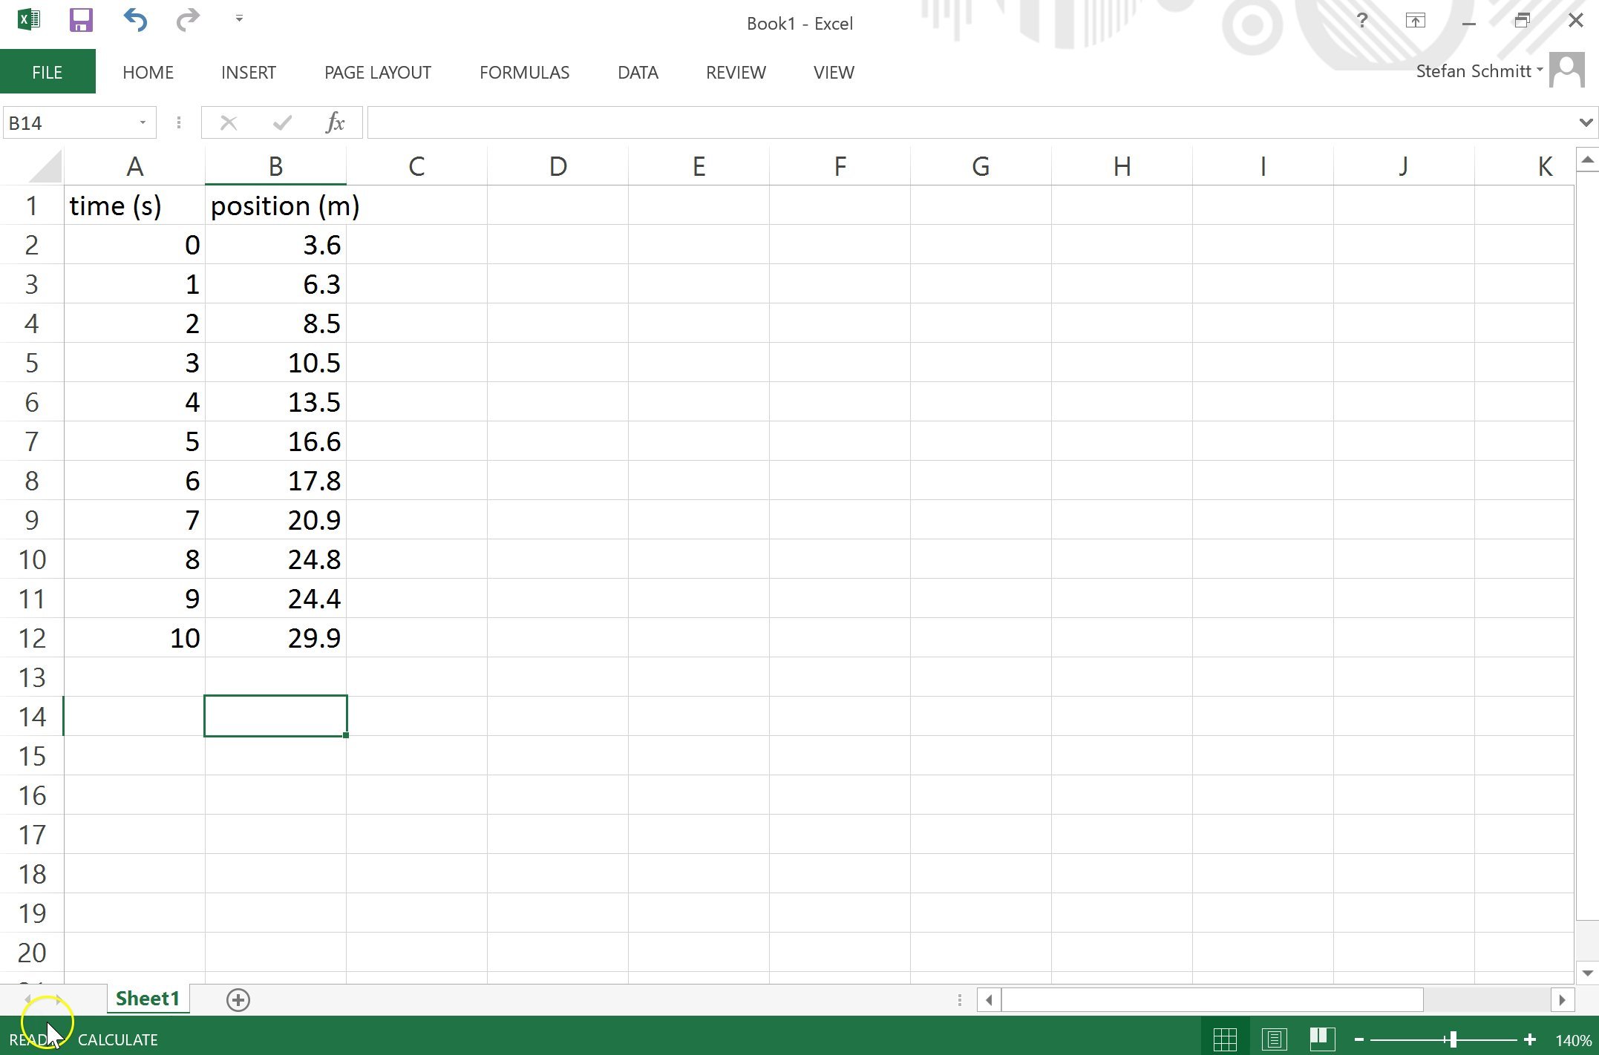Click the Ribbon Display Options icon

1416,19
